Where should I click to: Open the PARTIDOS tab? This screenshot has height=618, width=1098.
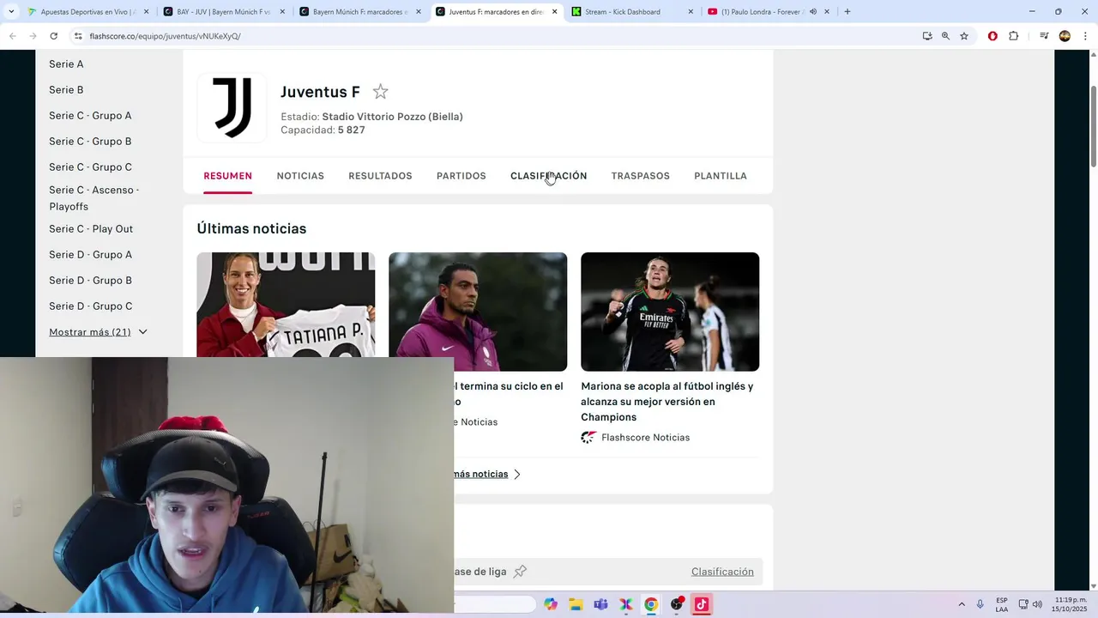click(x=462, y=176)
